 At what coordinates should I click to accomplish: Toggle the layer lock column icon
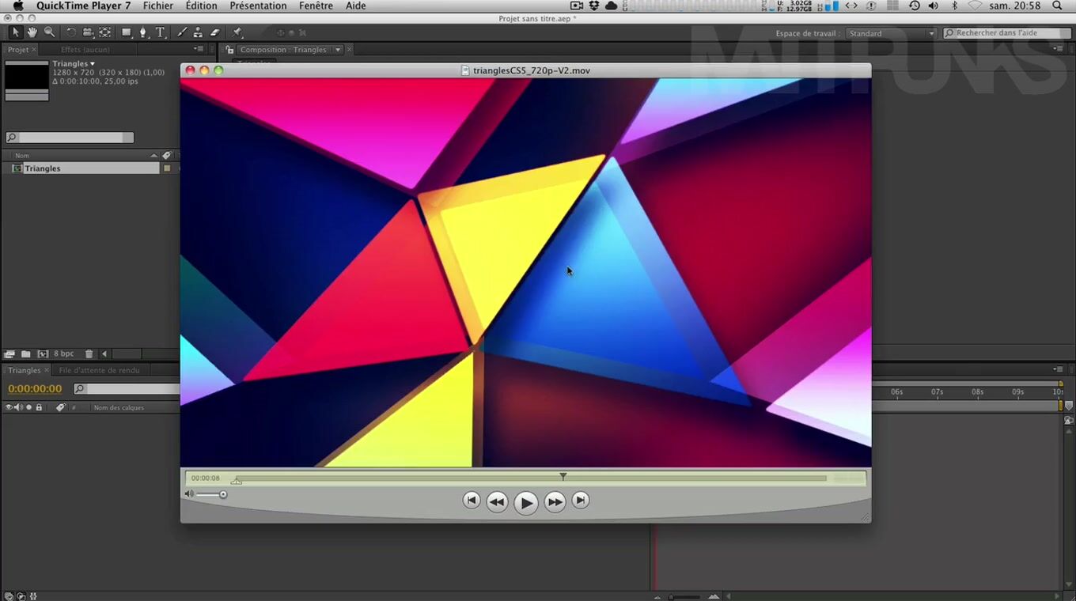pyautogui.click(x=39, y=407)
